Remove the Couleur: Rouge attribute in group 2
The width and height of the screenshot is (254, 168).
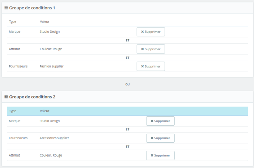click(x=160, y=156)
